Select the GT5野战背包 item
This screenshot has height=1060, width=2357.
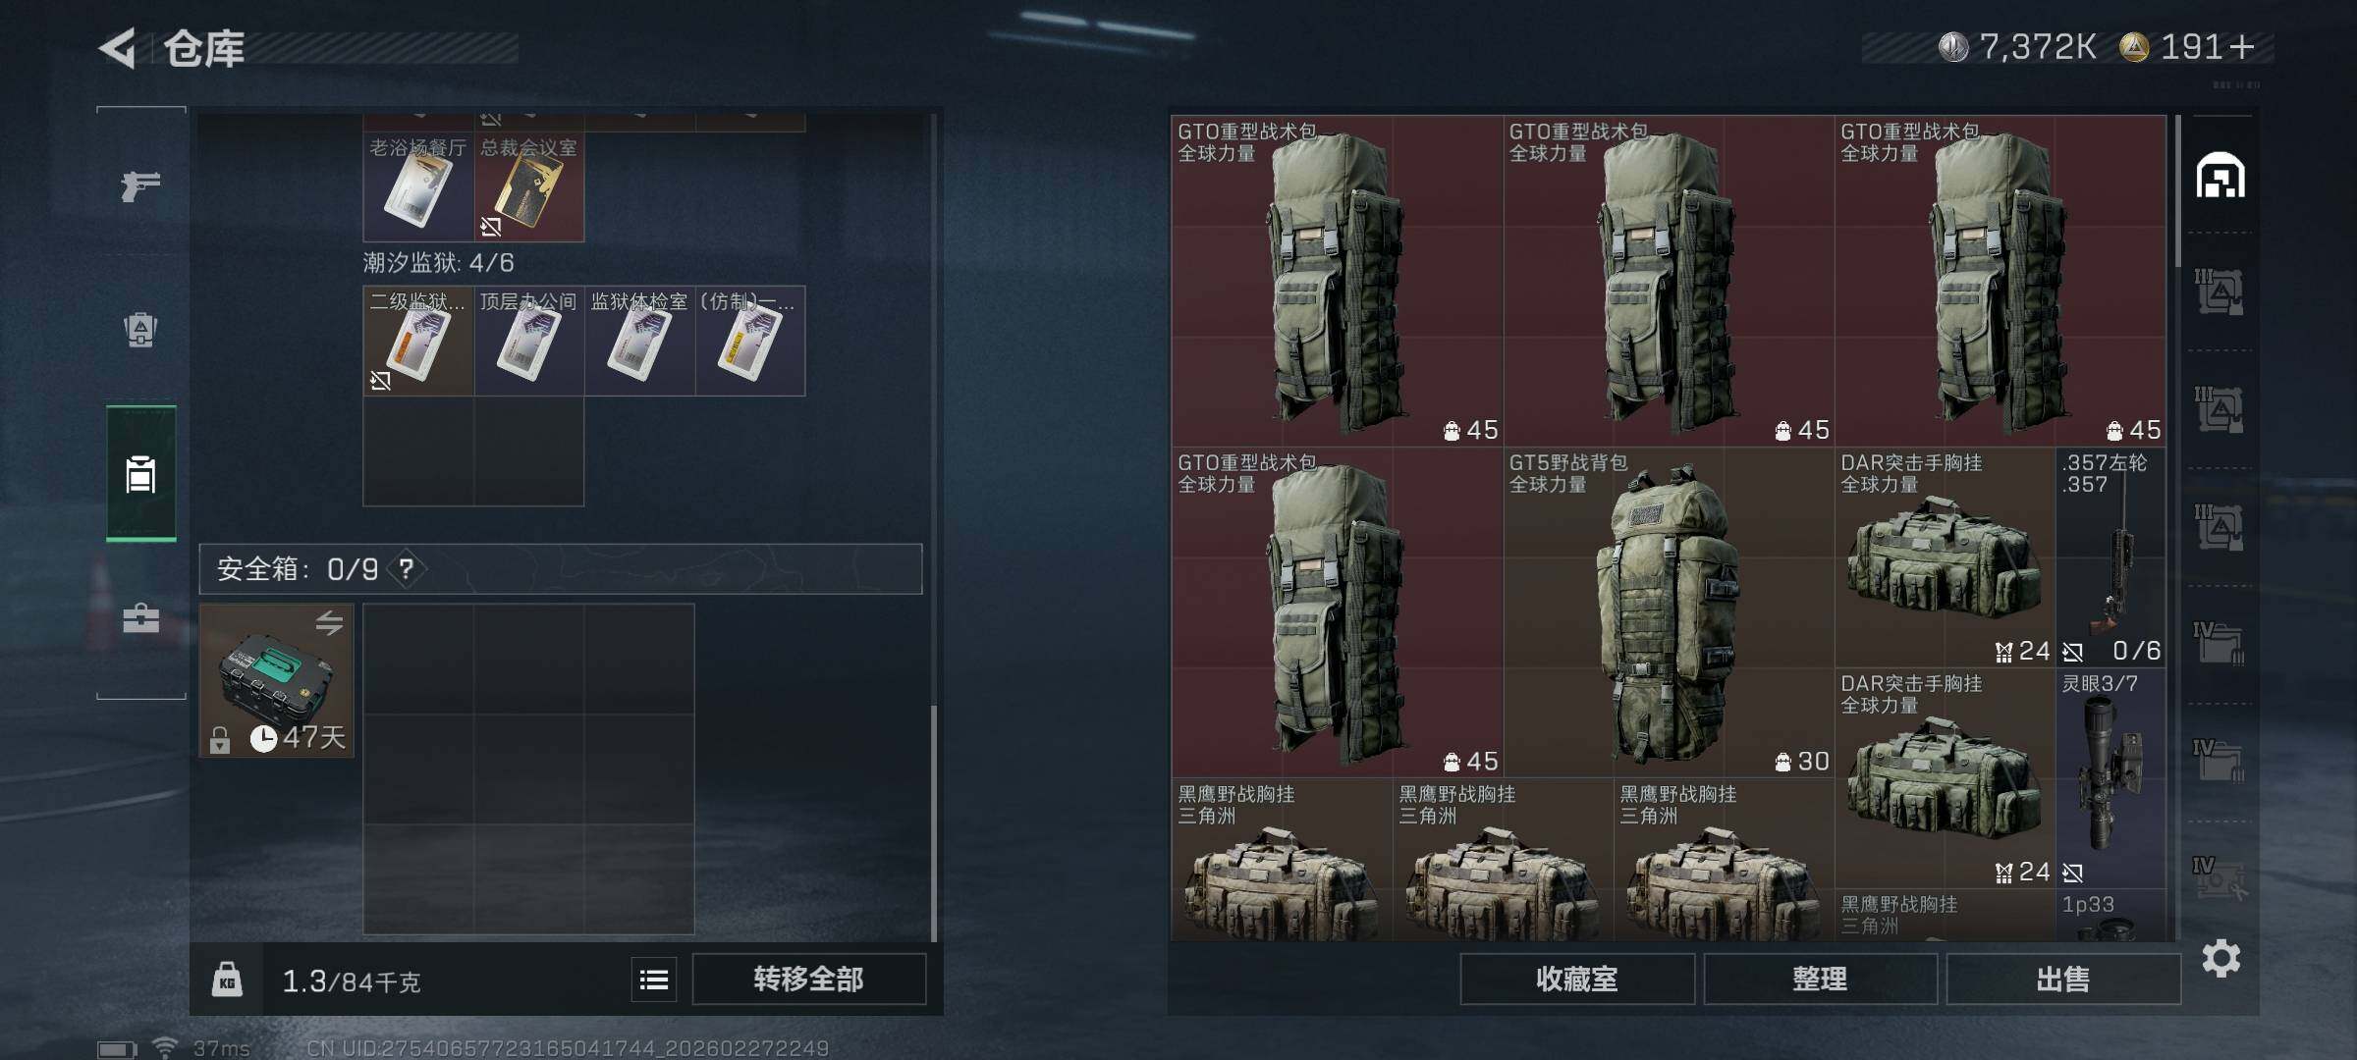coord(1669,612)
